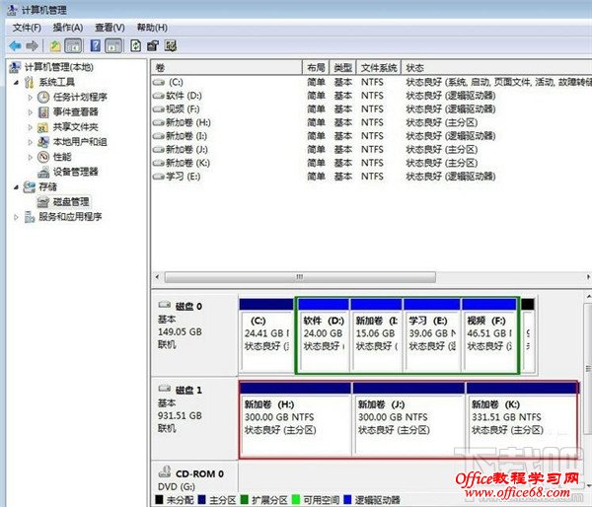Select the 新加卷 (H:) volume row
Screen dimensions: 592x507
[x=372, y=122]
